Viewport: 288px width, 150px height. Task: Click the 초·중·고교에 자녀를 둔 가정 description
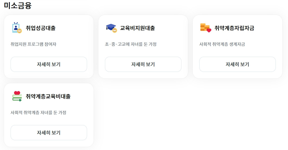[x=131, y=44]
